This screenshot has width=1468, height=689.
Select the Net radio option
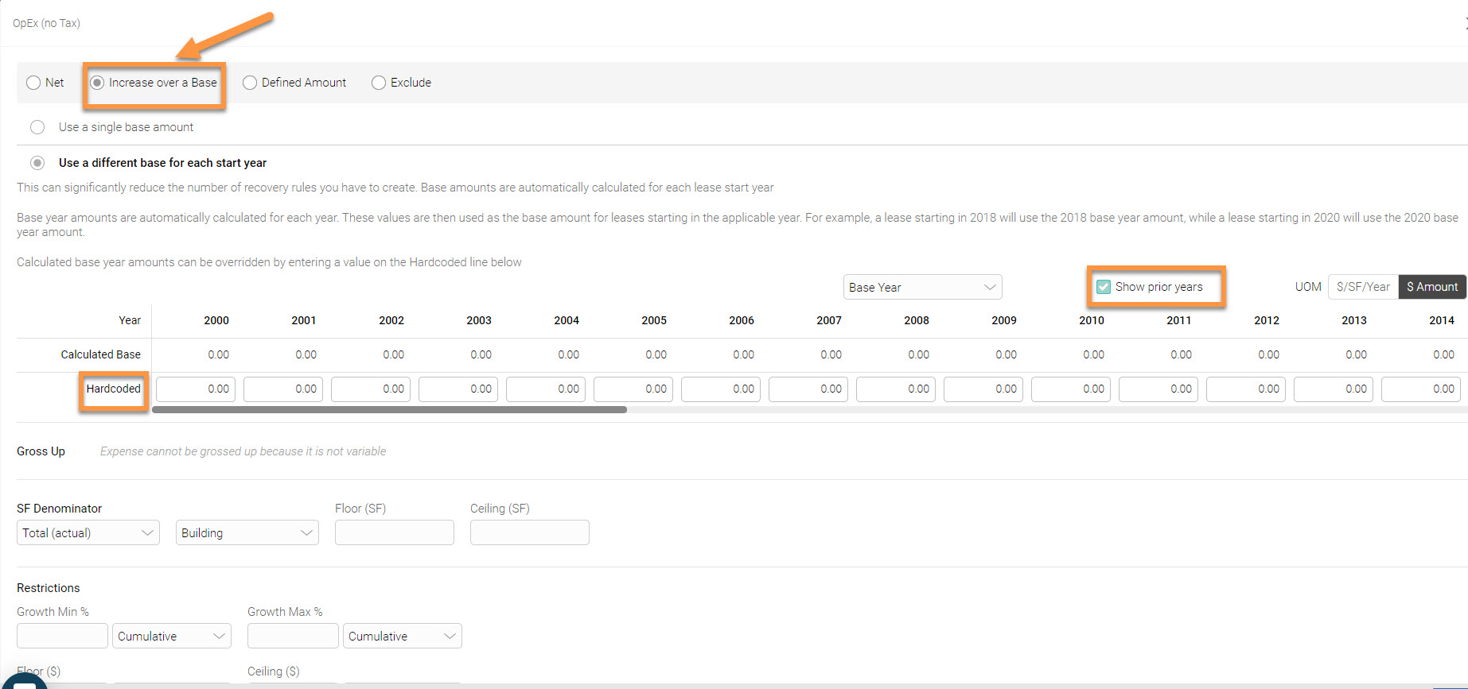[33, 83]
